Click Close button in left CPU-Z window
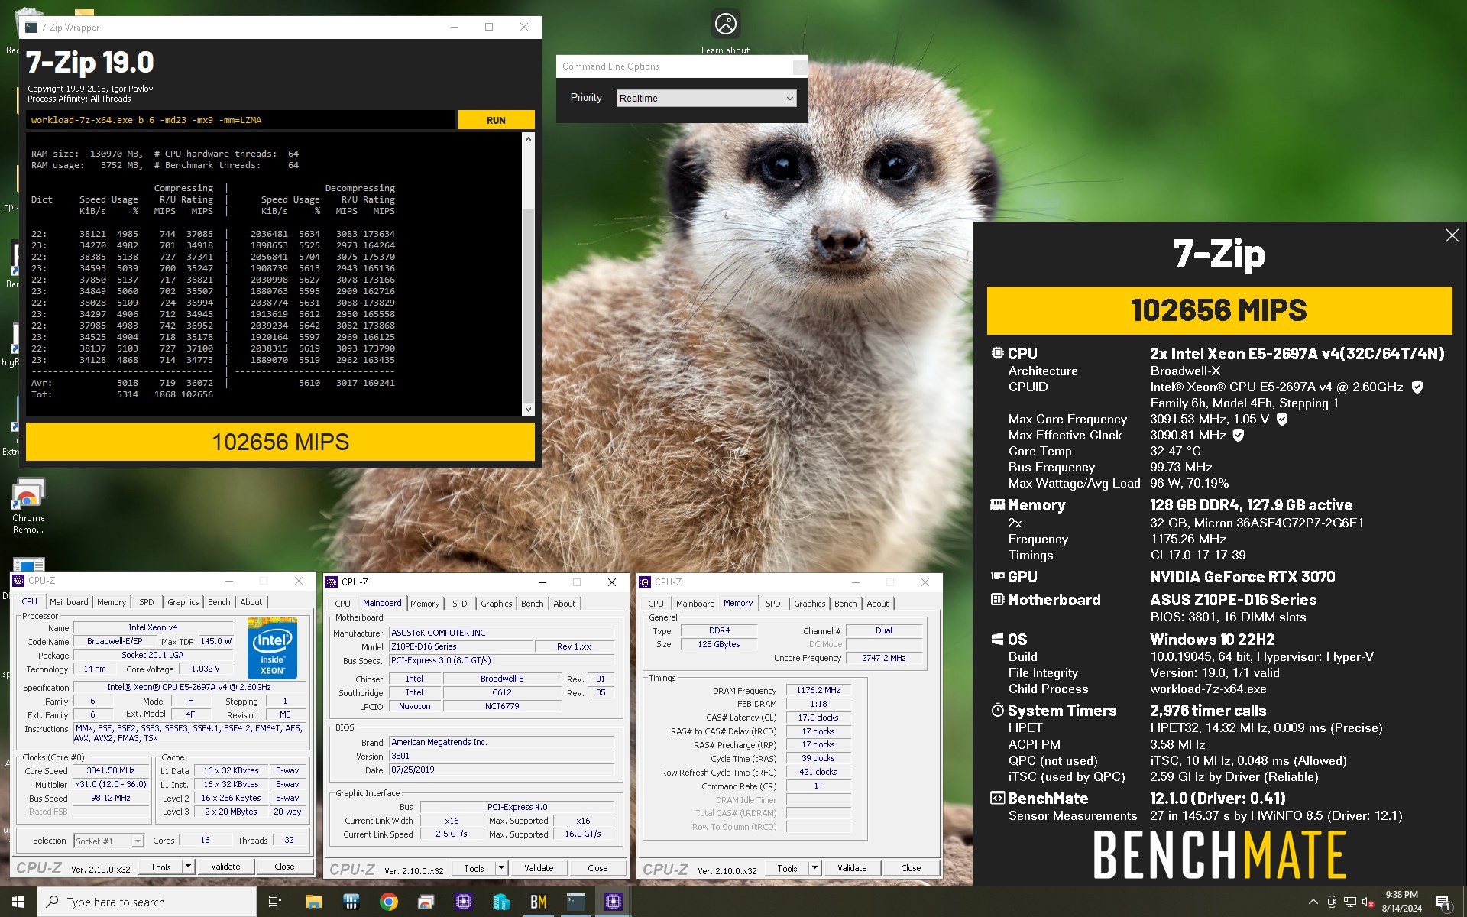Screen dimensions: 1467x917 (284, 867)
